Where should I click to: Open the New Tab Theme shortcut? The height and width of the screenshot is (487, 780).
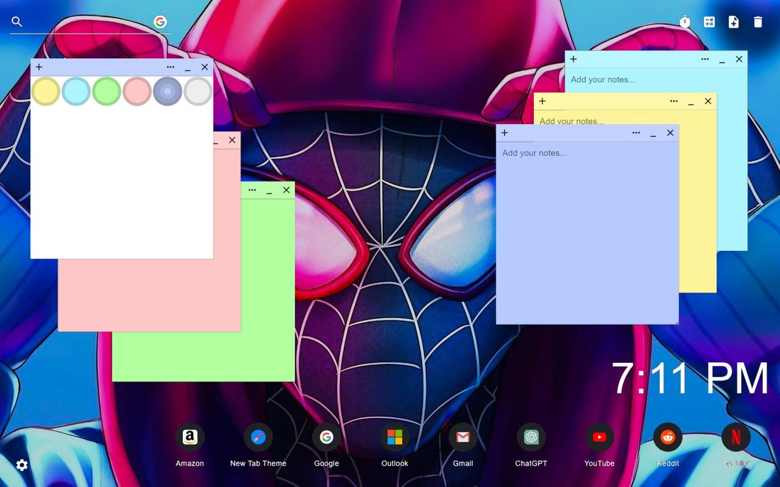(258, 437)
